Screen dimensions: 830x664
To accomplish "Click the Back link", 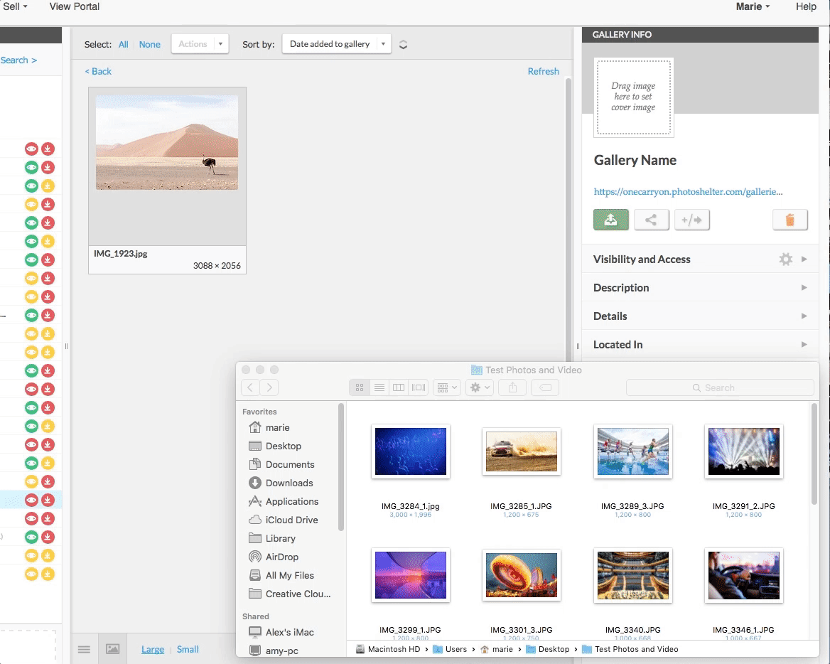I will click(x=98, y=71).
